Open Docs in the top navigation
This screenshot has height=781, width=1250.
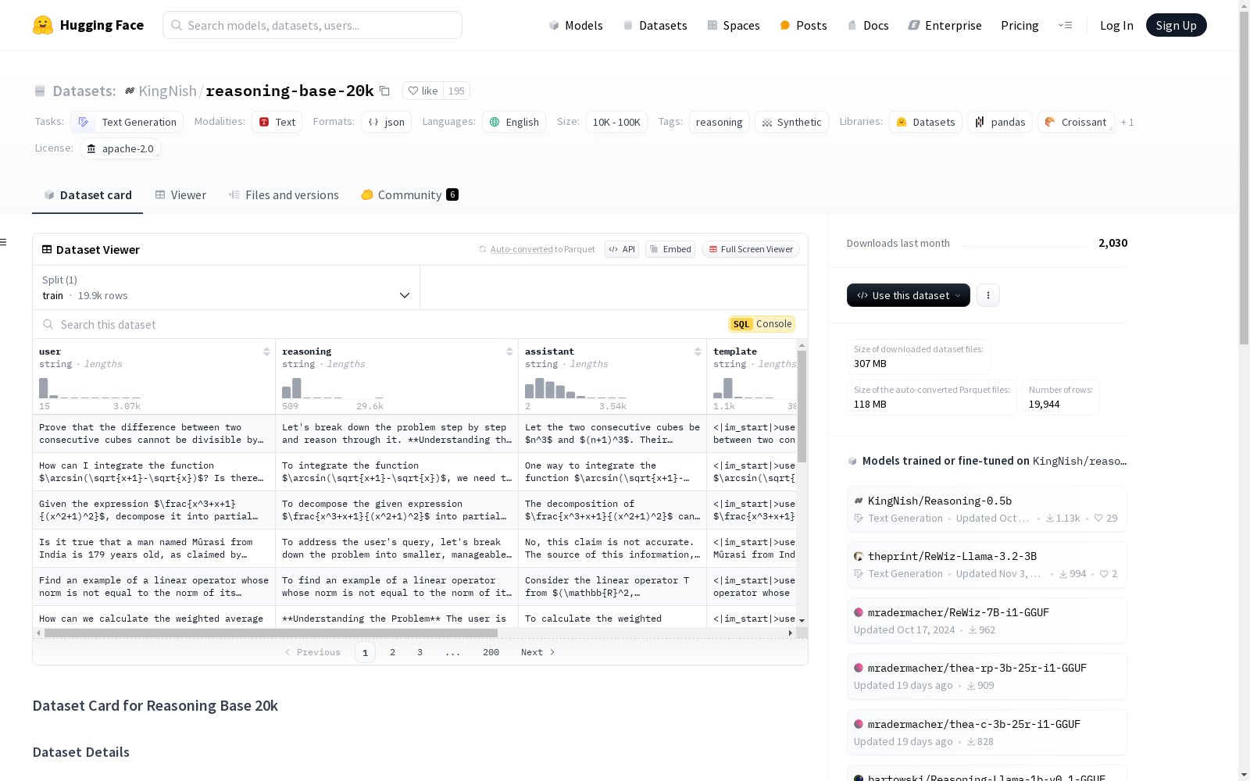pyautogui.click(x=868, y=25)
